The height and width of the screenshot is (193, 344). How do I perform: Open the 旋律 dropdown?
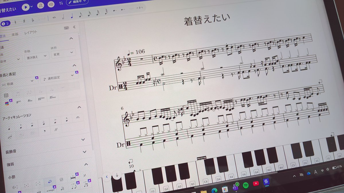[10, 59]
